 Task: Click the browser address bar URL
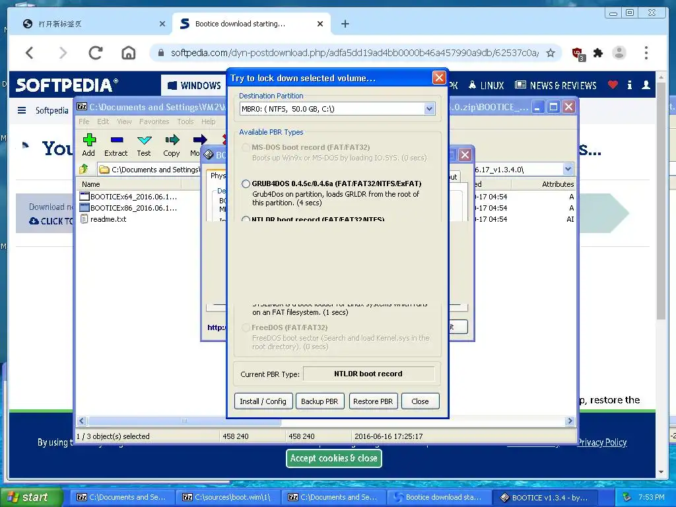pos(355,53)
